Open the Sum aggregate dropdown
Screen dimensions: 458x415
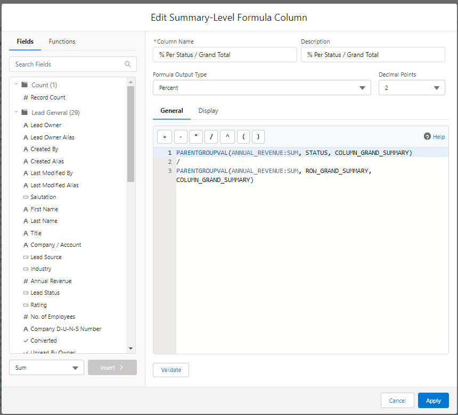tap(46, 368)
